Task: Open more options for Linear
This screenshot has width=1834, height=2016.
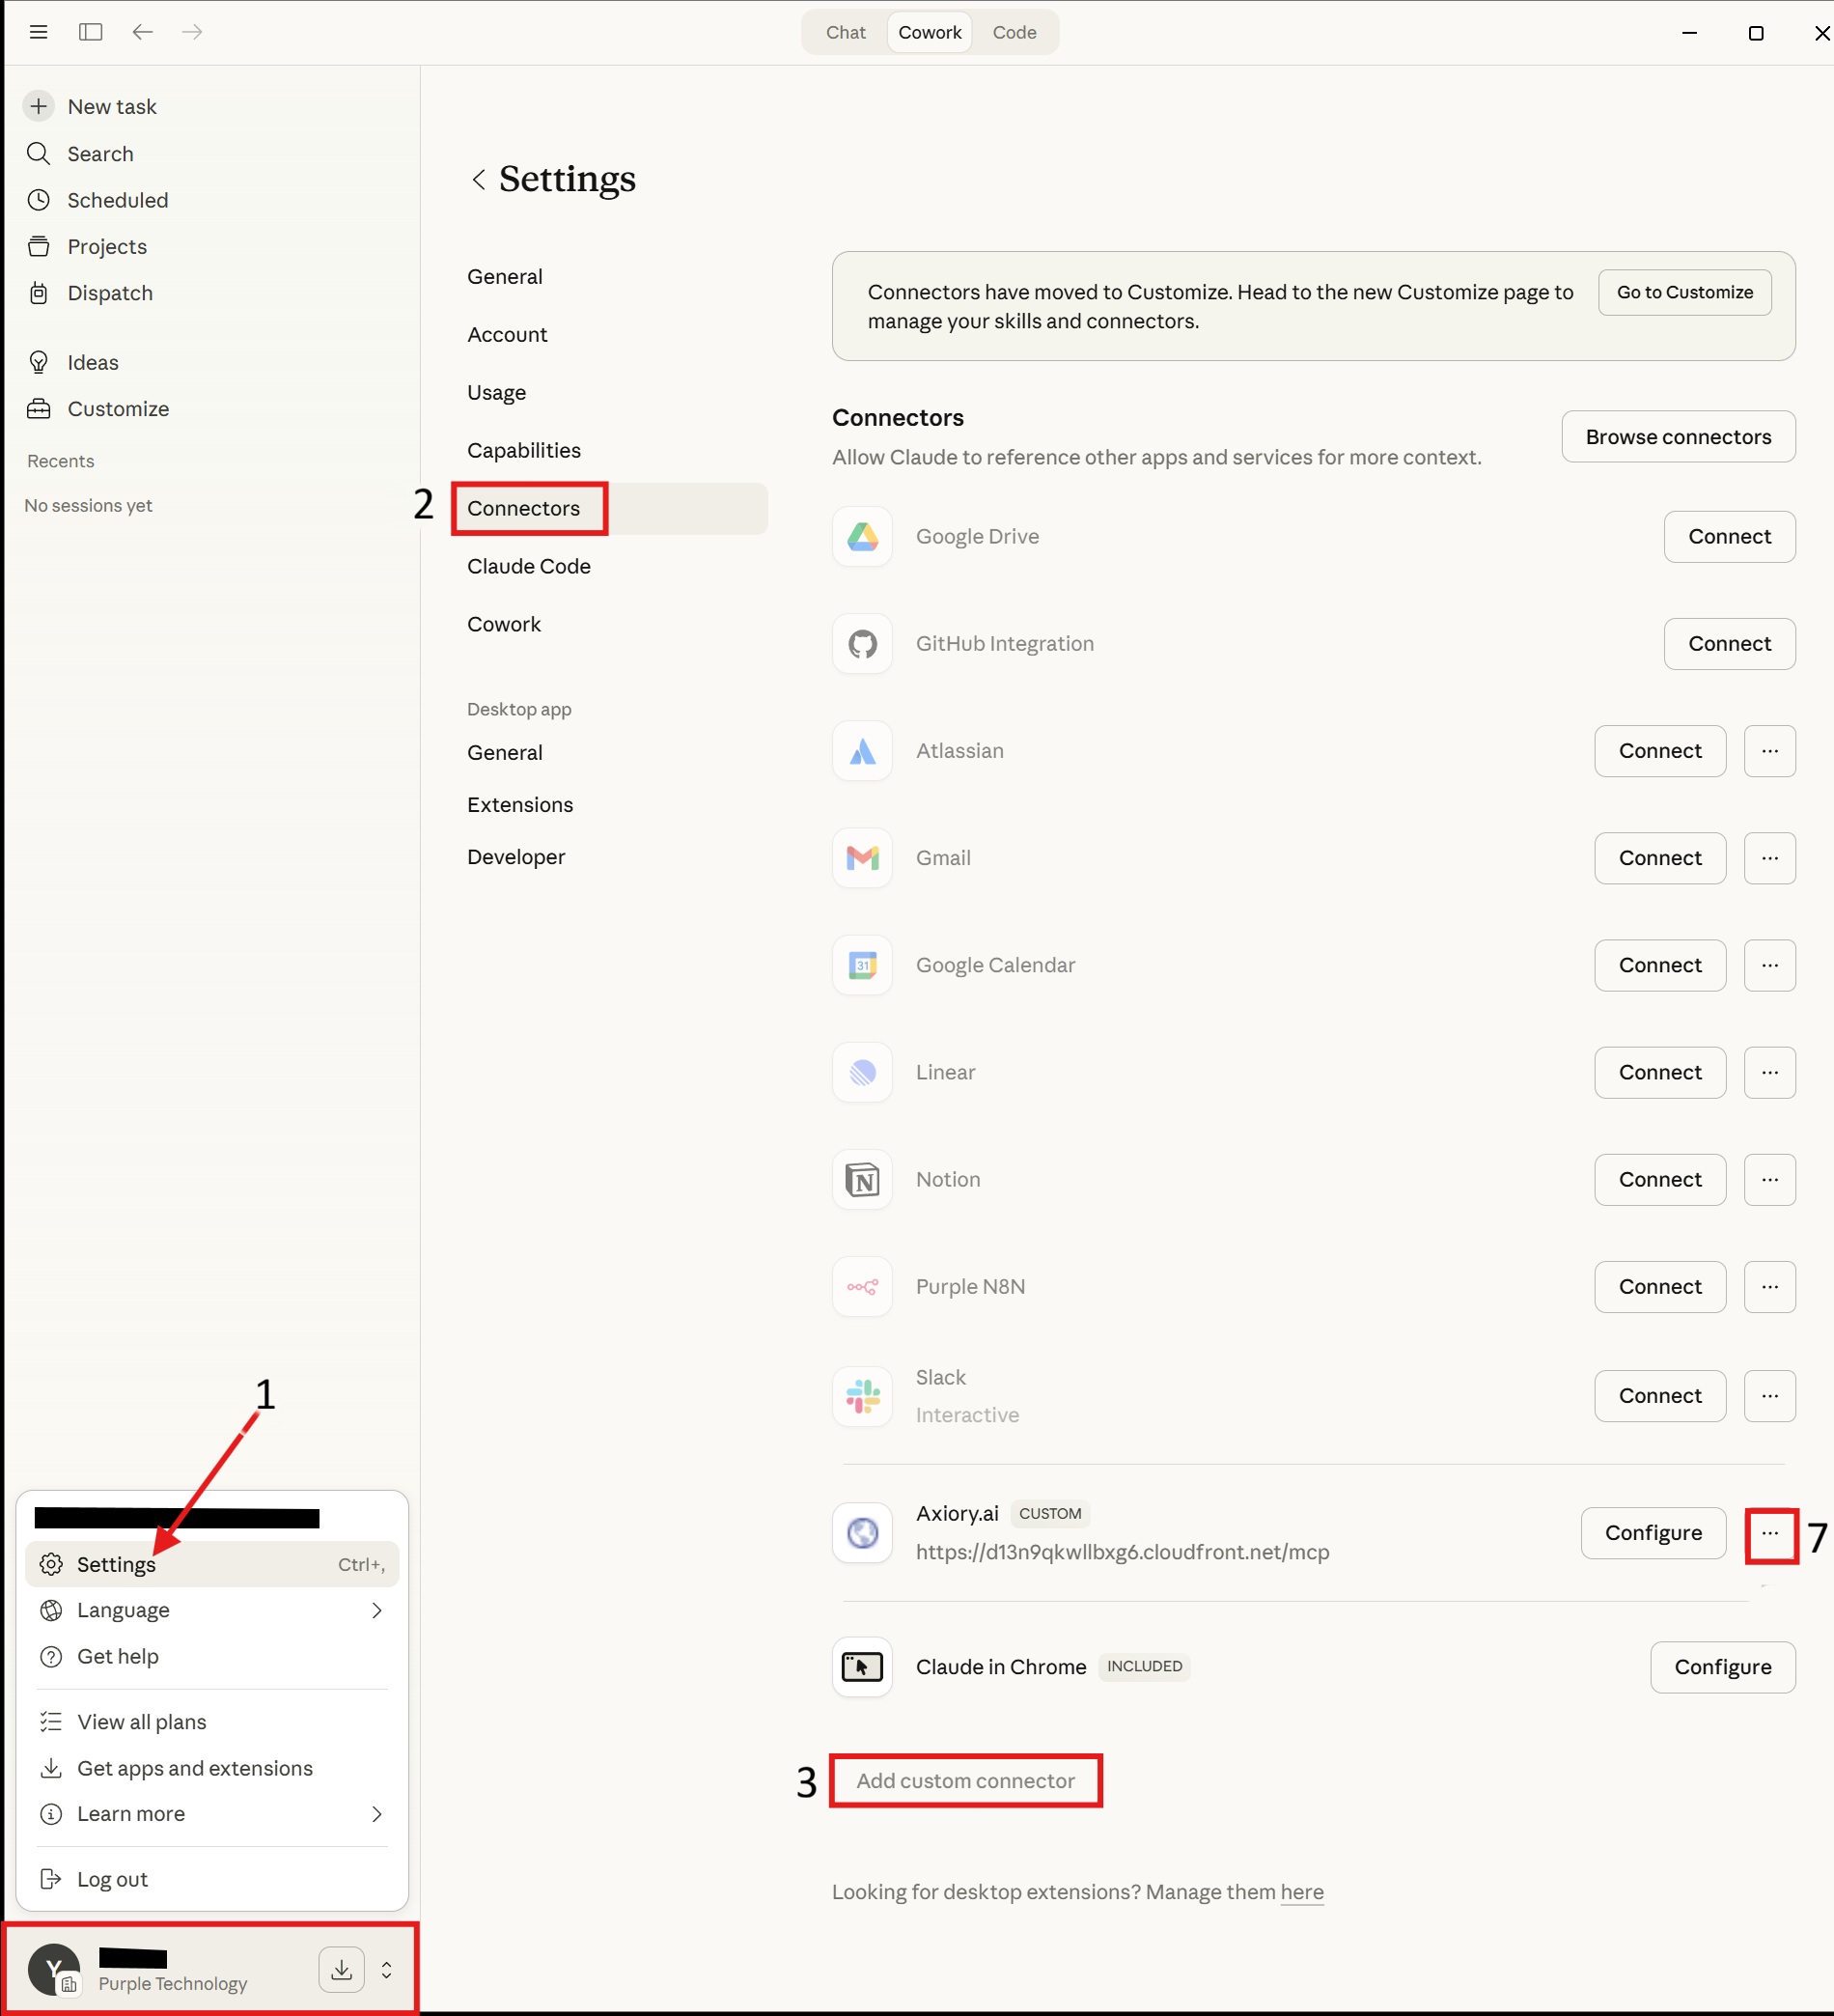Action: (1770, 1072)
